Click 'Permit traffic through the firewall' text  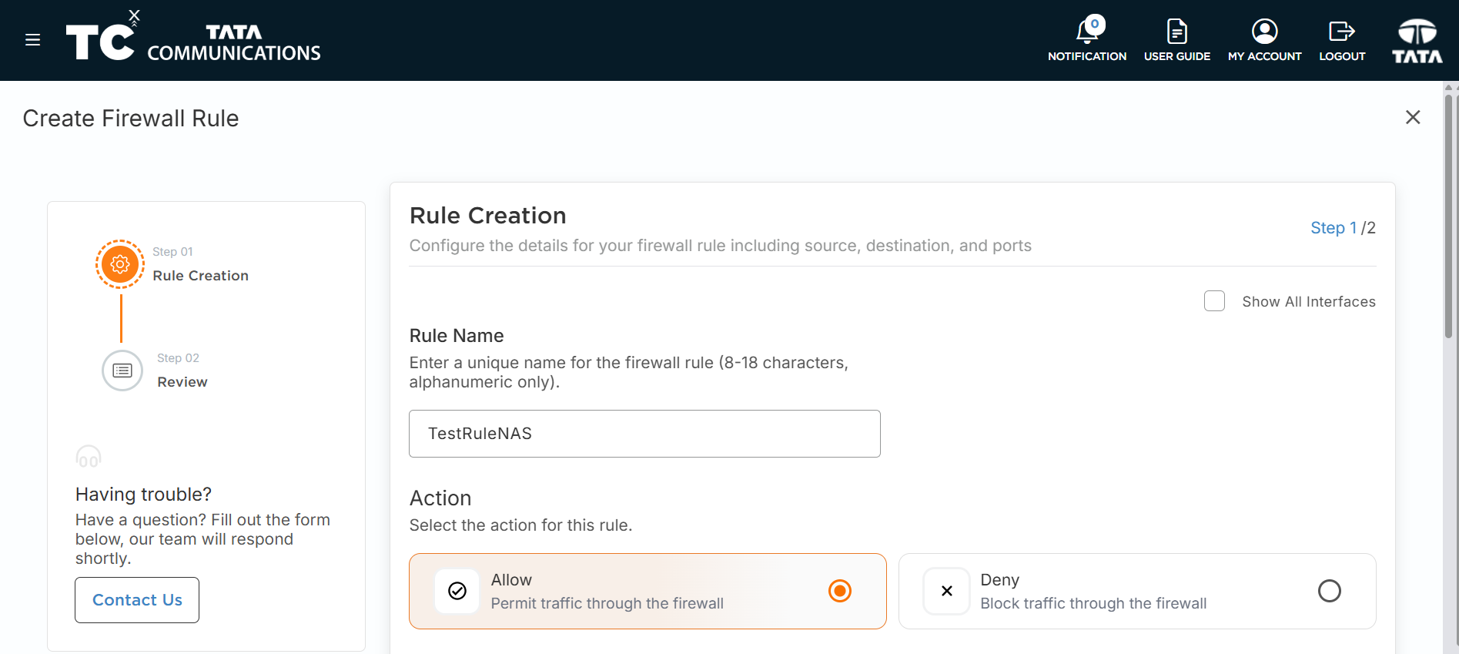pyautogui.click(x=607, y=603)
